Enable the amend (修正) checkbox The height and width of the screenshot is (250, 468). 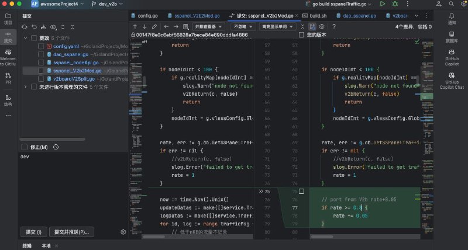(24, 147)
